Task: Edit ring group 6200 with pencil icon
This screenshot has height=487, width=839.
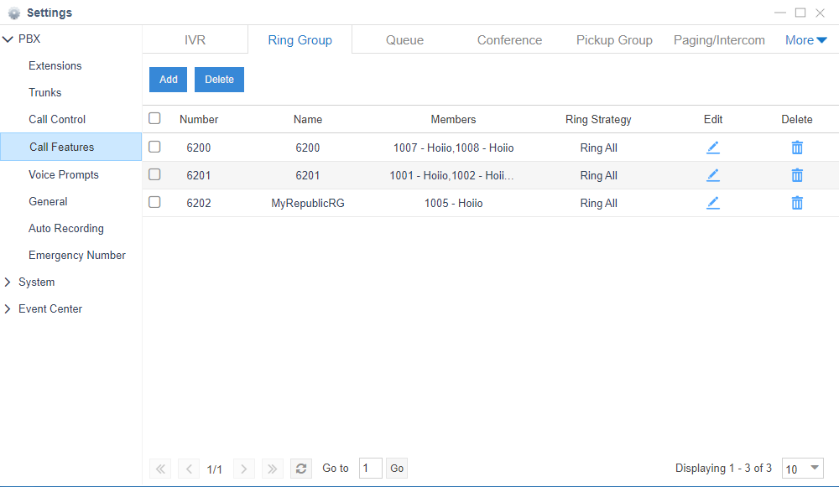Action: coord(712,148)
